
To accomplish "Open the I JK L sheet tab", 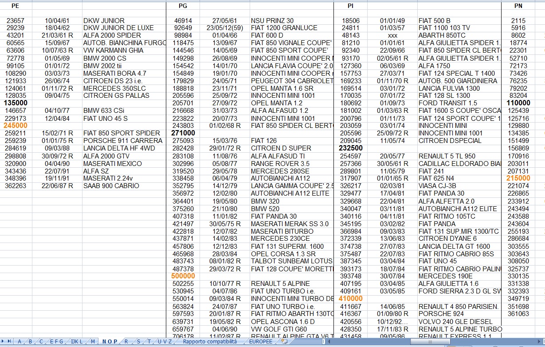I will coord(77,341).
